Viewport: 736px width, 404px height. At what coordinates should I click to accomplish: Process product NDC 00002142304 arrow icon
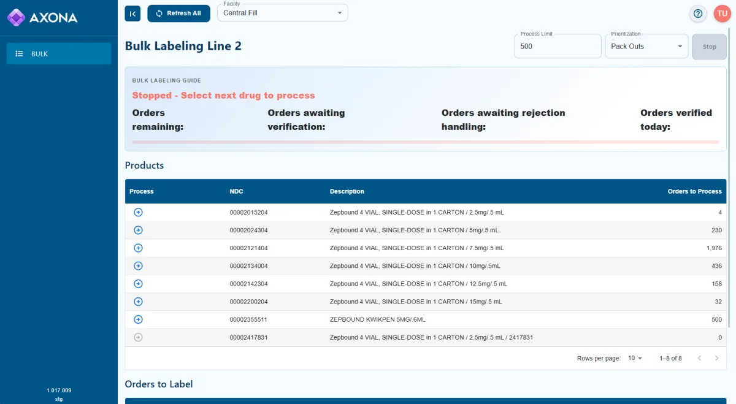point(138,284)
